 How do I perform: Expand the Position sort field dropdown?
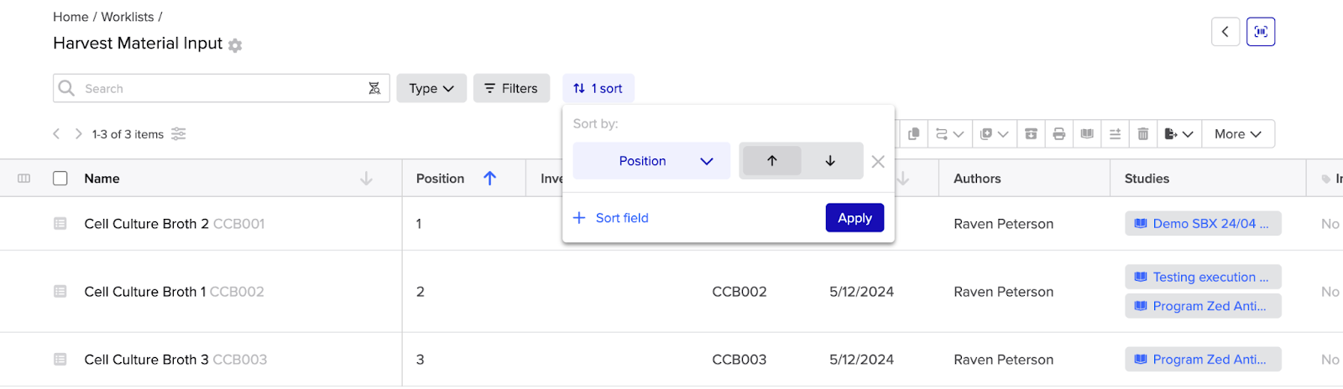tap(651, 161)
